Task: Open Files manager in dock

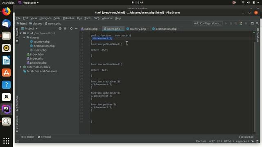Action: tap(7, 36)
